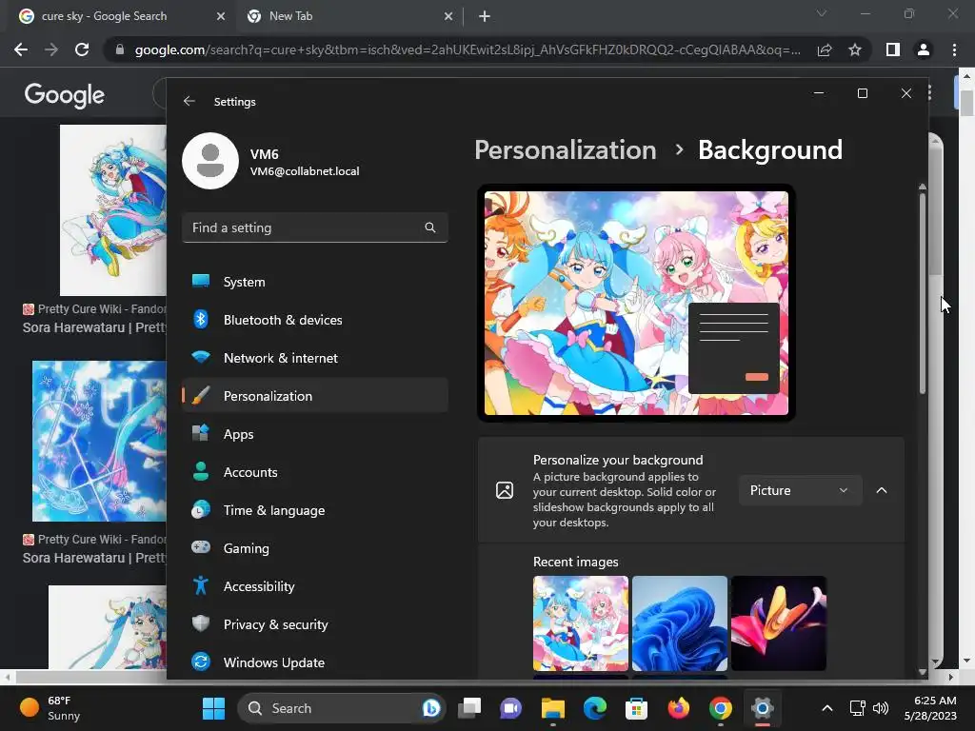975x731 pixels.
Task: Click the Privacy & security shield icon
Action: (200, 623)
